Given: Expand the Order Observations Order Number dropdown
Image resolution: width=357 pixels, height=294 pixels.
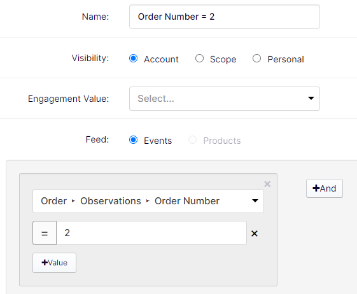Looking at the screenshot, I should click(148, 201).
